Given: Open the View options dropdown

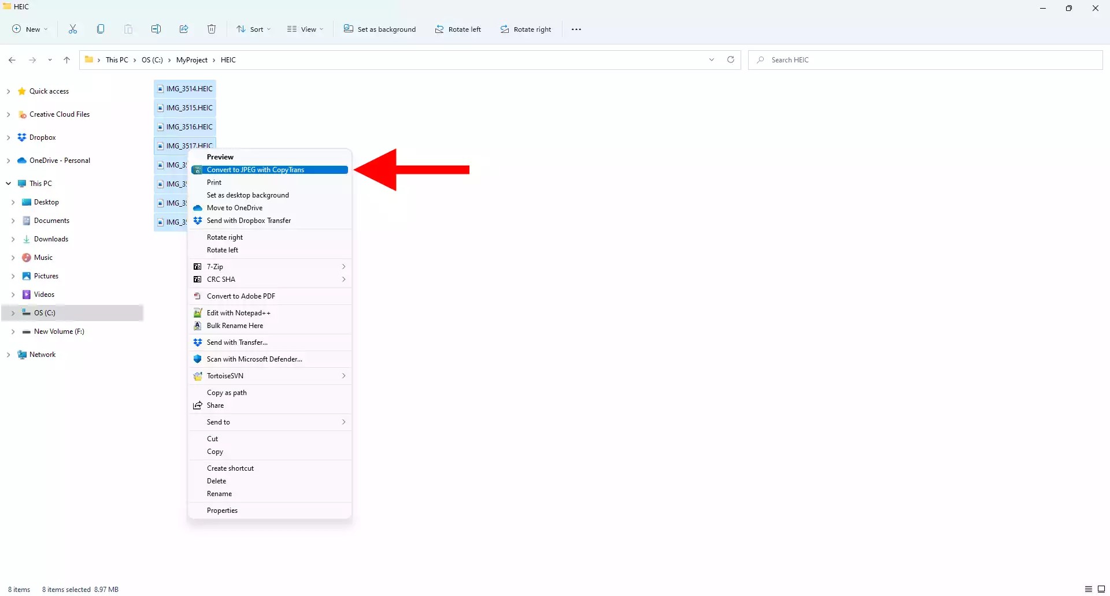Looking at the screenshot, I should point(305,29).
